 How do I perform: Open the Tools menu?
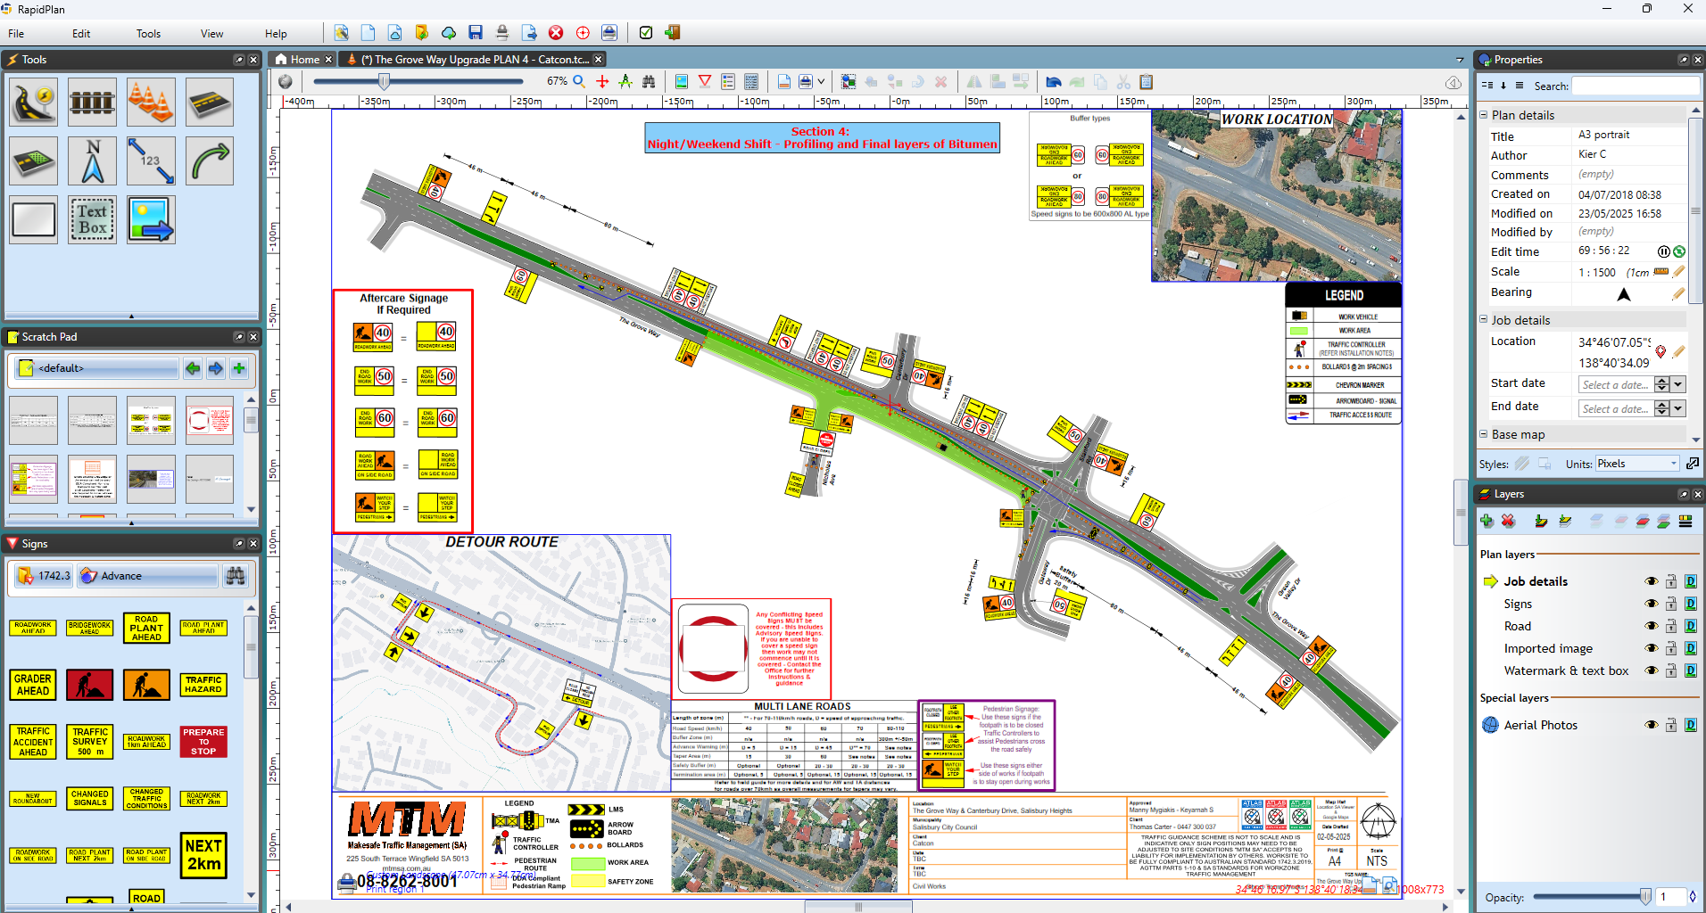click(148, 34)
